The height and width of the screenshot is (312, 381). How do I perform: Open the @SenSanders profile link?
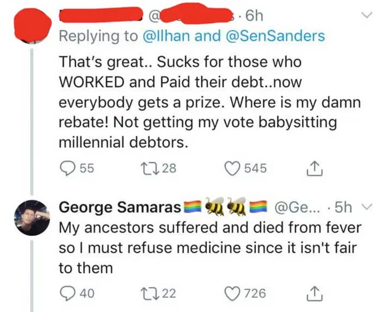pos(275,36)
